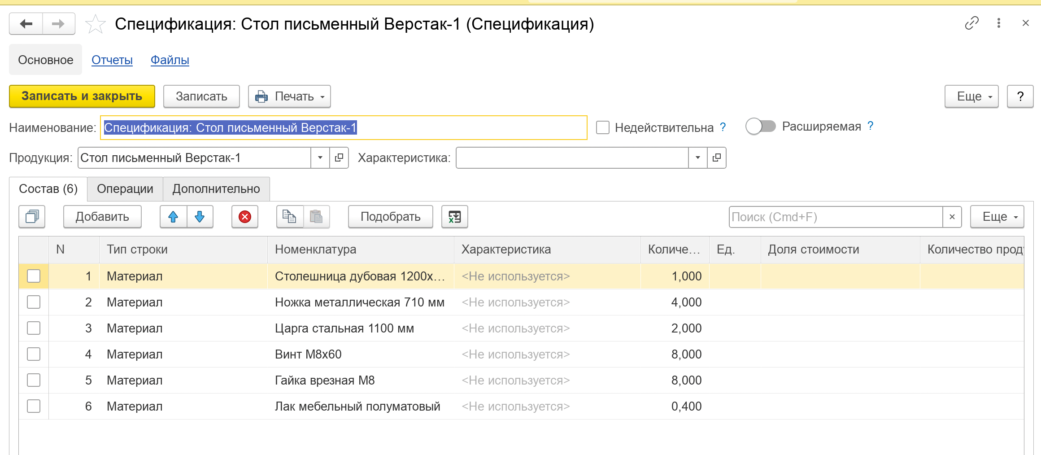Open the Файлы link

click(x=170, y=60)
